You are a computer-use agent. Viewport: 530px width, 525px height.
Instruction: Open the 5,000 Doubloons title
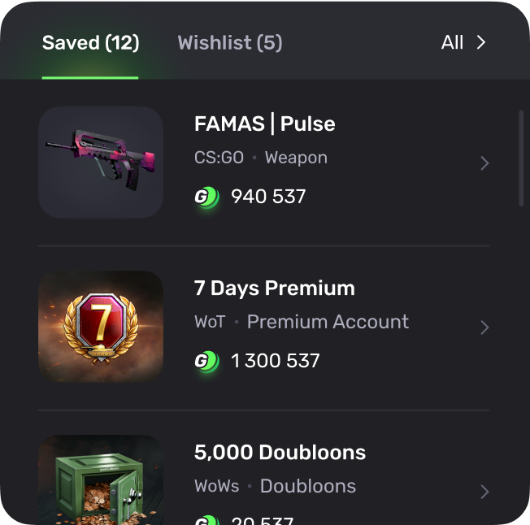pos(280,453)
